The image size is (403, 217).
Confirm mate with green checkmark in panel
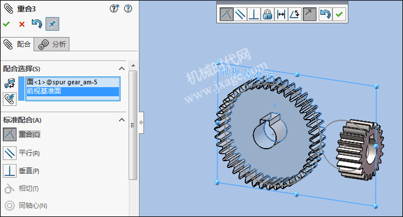click(x=6, y=24)
